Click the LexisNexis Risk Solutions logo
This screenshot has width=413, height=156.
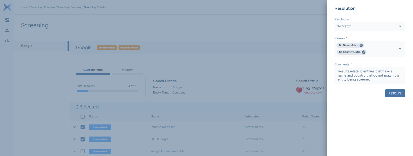click(311, 90)
